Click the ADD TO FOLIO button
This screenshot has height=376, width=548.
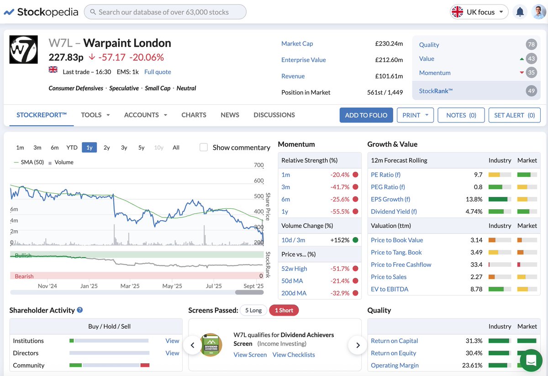[x=366, y=115]
